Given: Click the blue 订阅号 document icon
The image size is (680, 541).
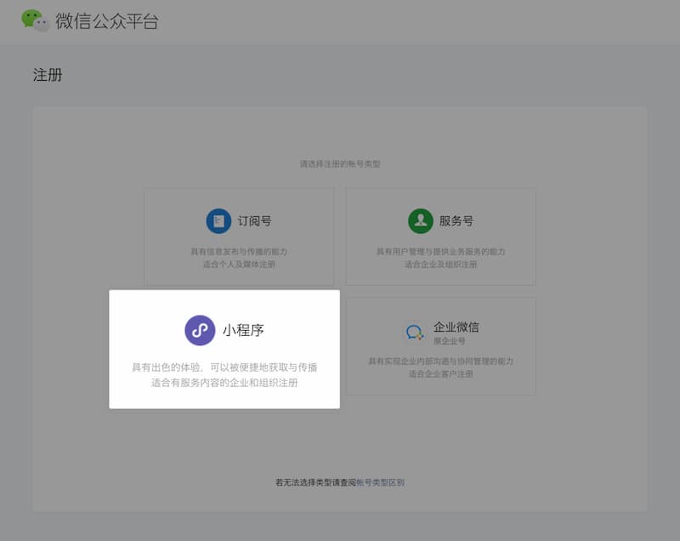Looking at the screenshot, I should (x=219, y=219).
